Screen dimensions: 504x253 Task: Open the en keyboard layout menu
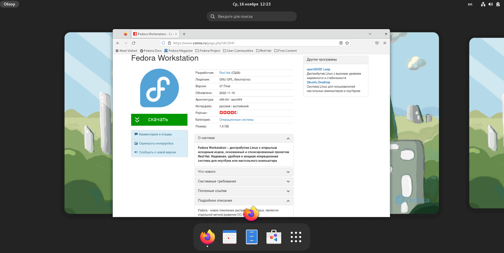pos(470,4)
